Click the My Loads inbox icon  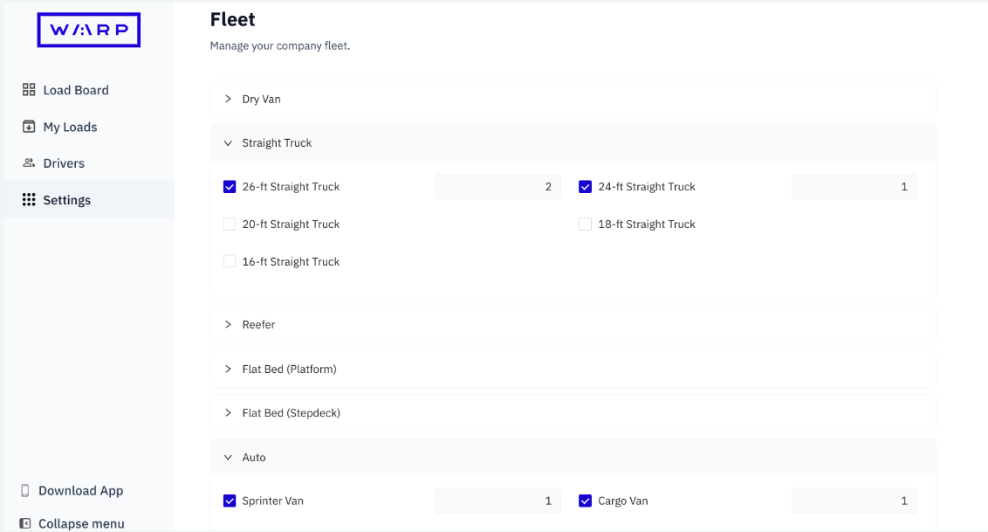point(29,126)
